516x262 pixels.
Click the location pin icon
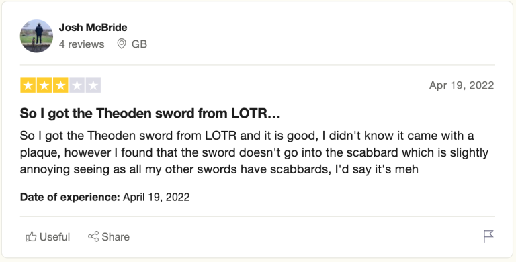122,44
